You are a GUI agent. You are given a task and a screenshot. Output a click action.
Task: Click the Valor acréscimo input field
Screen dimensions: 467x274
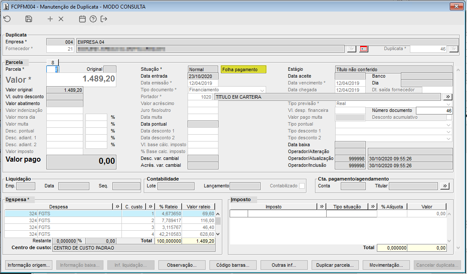pyautogui.click(x=203, y=103)
